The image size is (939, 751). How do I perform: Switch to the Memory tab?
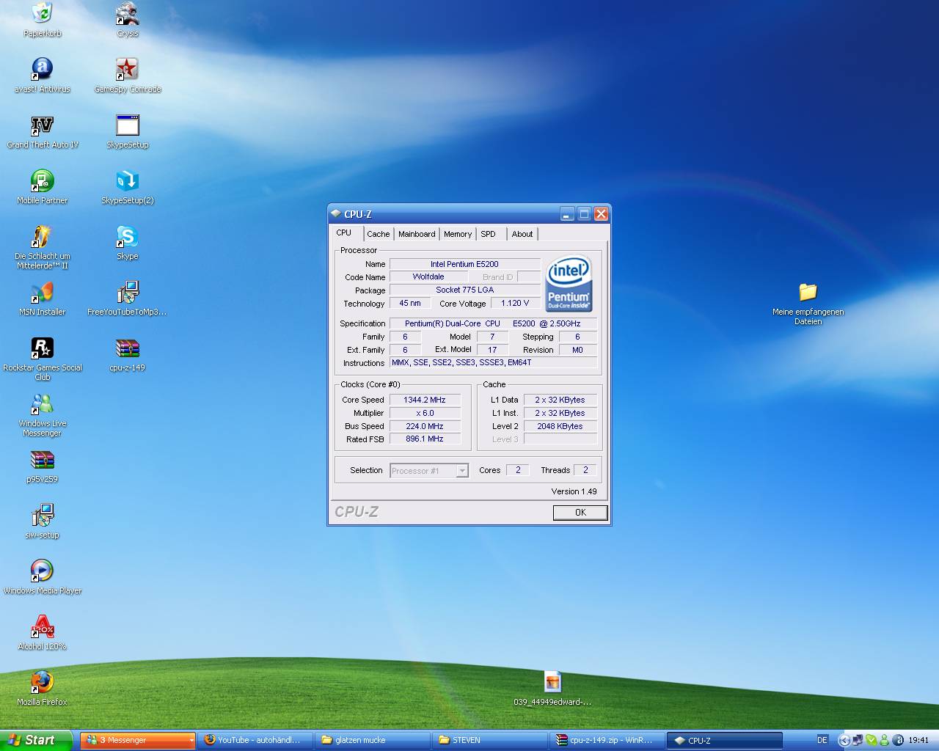[x=458, y=234]
